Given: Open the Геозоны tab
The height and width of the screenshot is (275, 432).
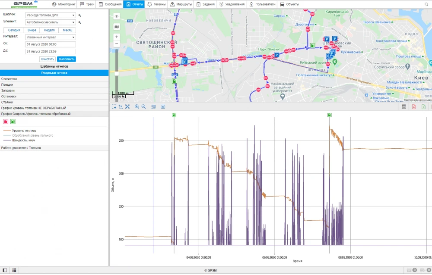Looking at the screenshot, I should [x=156, y=4].
